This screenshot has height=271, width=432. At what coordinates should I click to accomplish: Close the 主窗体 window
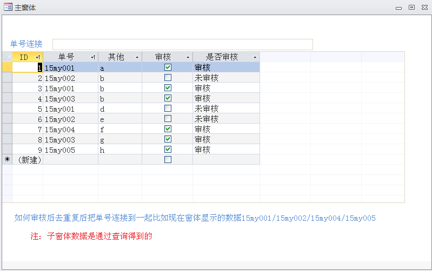tap(424, 8)
